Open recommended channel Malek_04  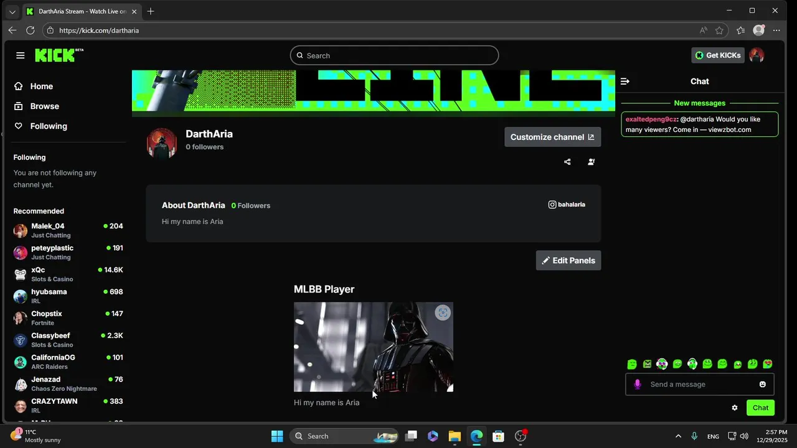68,230
